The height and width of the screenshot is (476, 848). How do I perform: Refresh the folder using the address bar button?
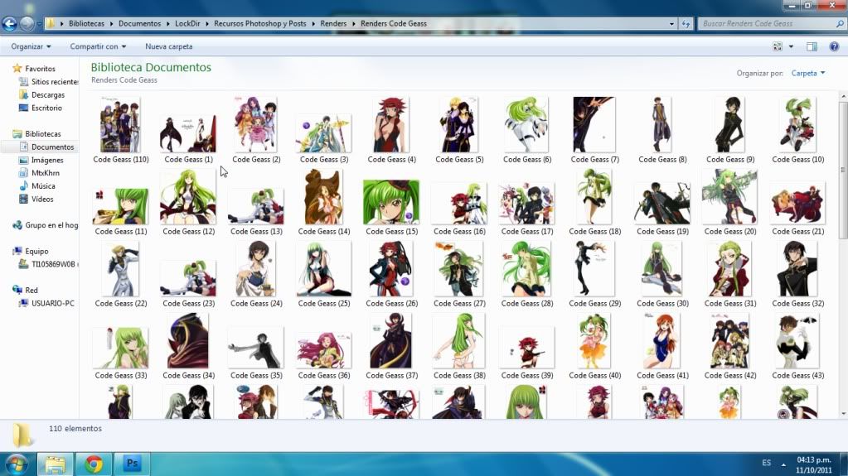pos(686,24)
